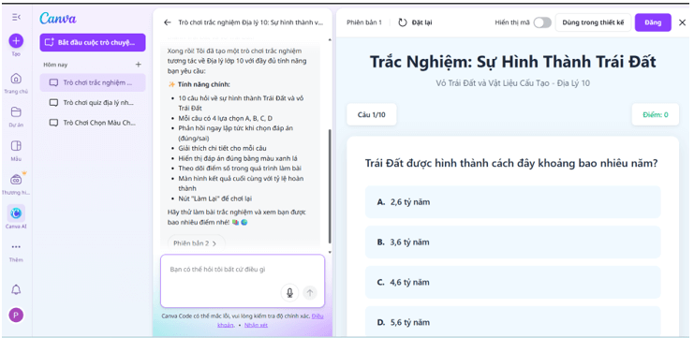The height and width of the screenshot is (338, 694).
Task: Click the subtitle Vỏ Trái Đất và Vật Liệu
Action: pyautogui.click(x=512, y=83)
